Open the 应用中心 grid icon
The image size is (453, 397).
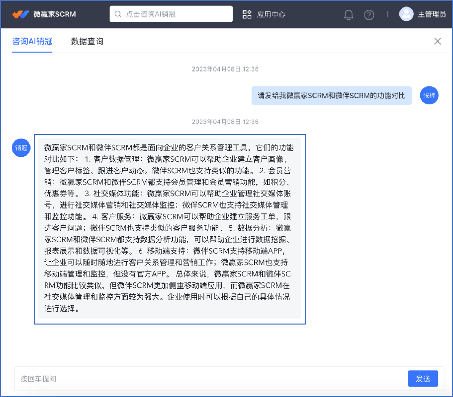tap(247, 14)
